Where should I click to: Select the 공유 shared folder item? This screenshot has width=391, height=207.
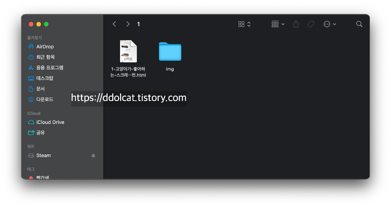coord(41,133)
